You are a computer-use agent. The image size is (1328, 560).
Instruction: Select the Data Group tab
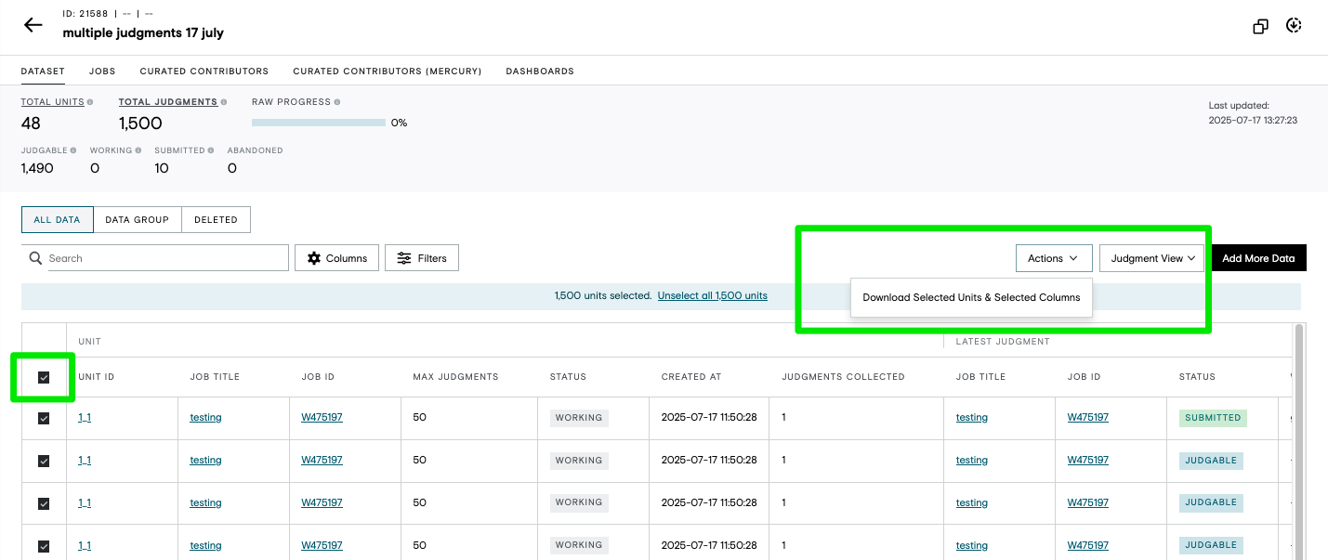138,220
